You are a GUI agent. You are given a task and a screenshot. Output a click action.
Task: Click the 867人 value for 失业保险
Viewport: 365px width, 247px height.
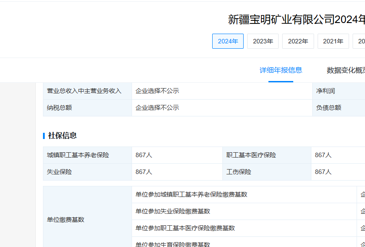[x=144, y=172]
